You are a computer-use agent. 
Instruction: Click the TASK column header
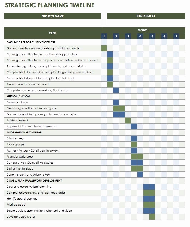52,33
